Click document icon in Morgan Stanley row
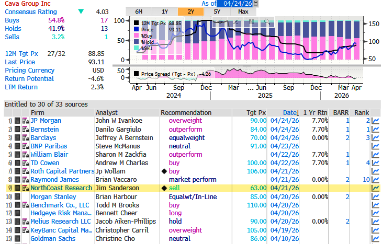 17,197
